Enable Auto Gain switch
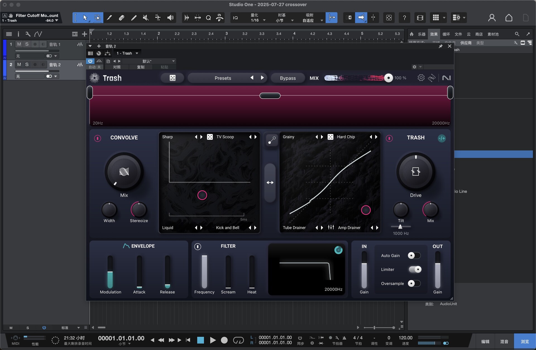This screenshot has height=350, width=536. pos(414,255)
